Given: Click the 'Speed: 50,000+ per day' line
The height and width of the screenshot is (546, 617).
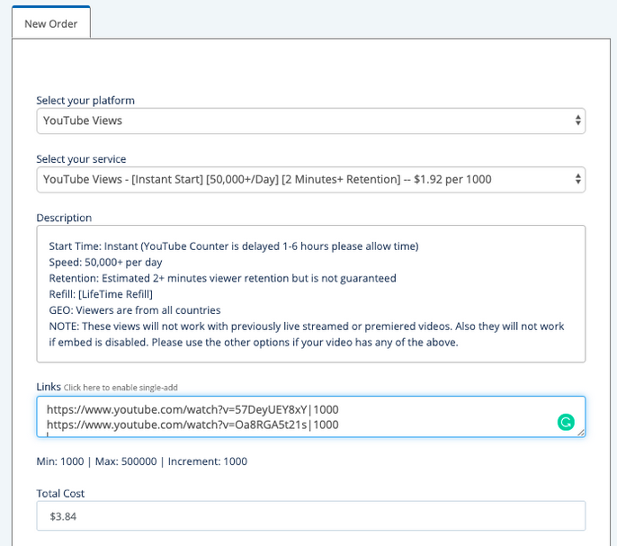Looking at the screenshot, I should [105, 262].
